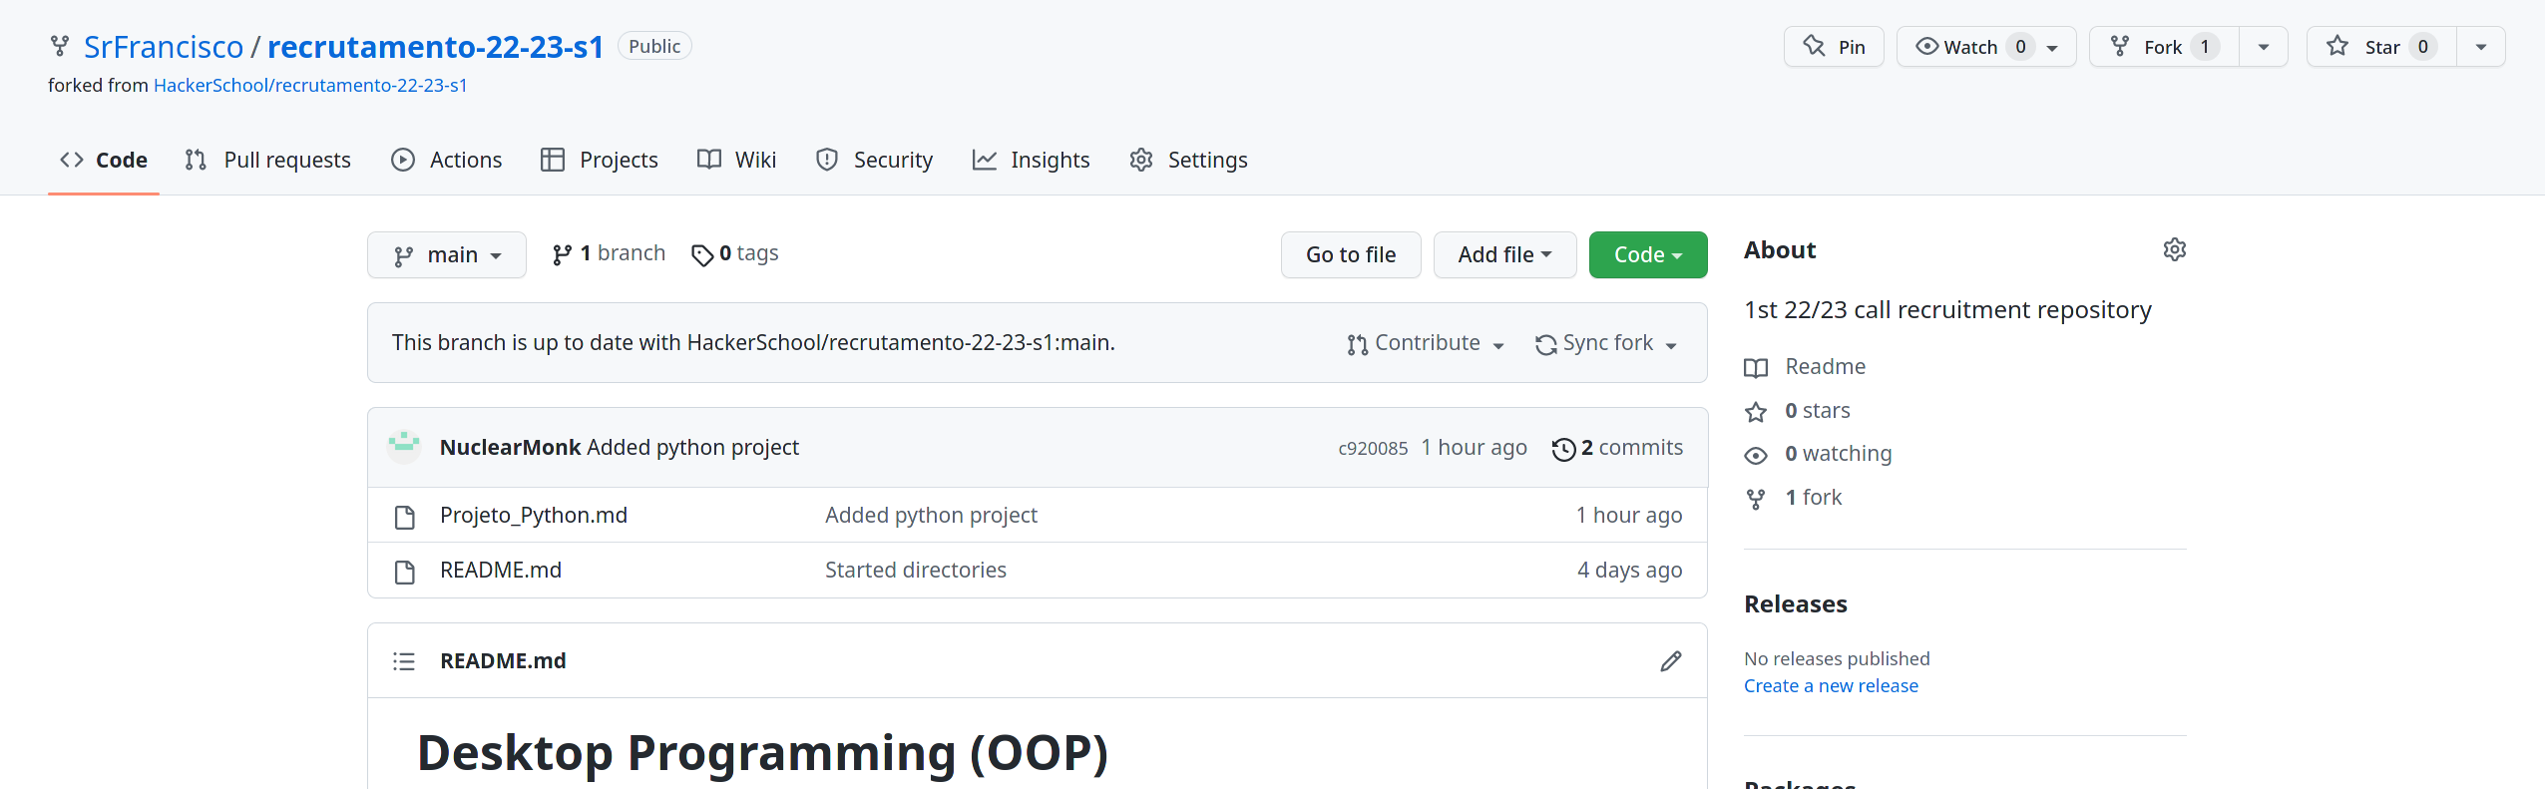
Task: Click the NuclearMonk avatar icon
Action: 404,447
